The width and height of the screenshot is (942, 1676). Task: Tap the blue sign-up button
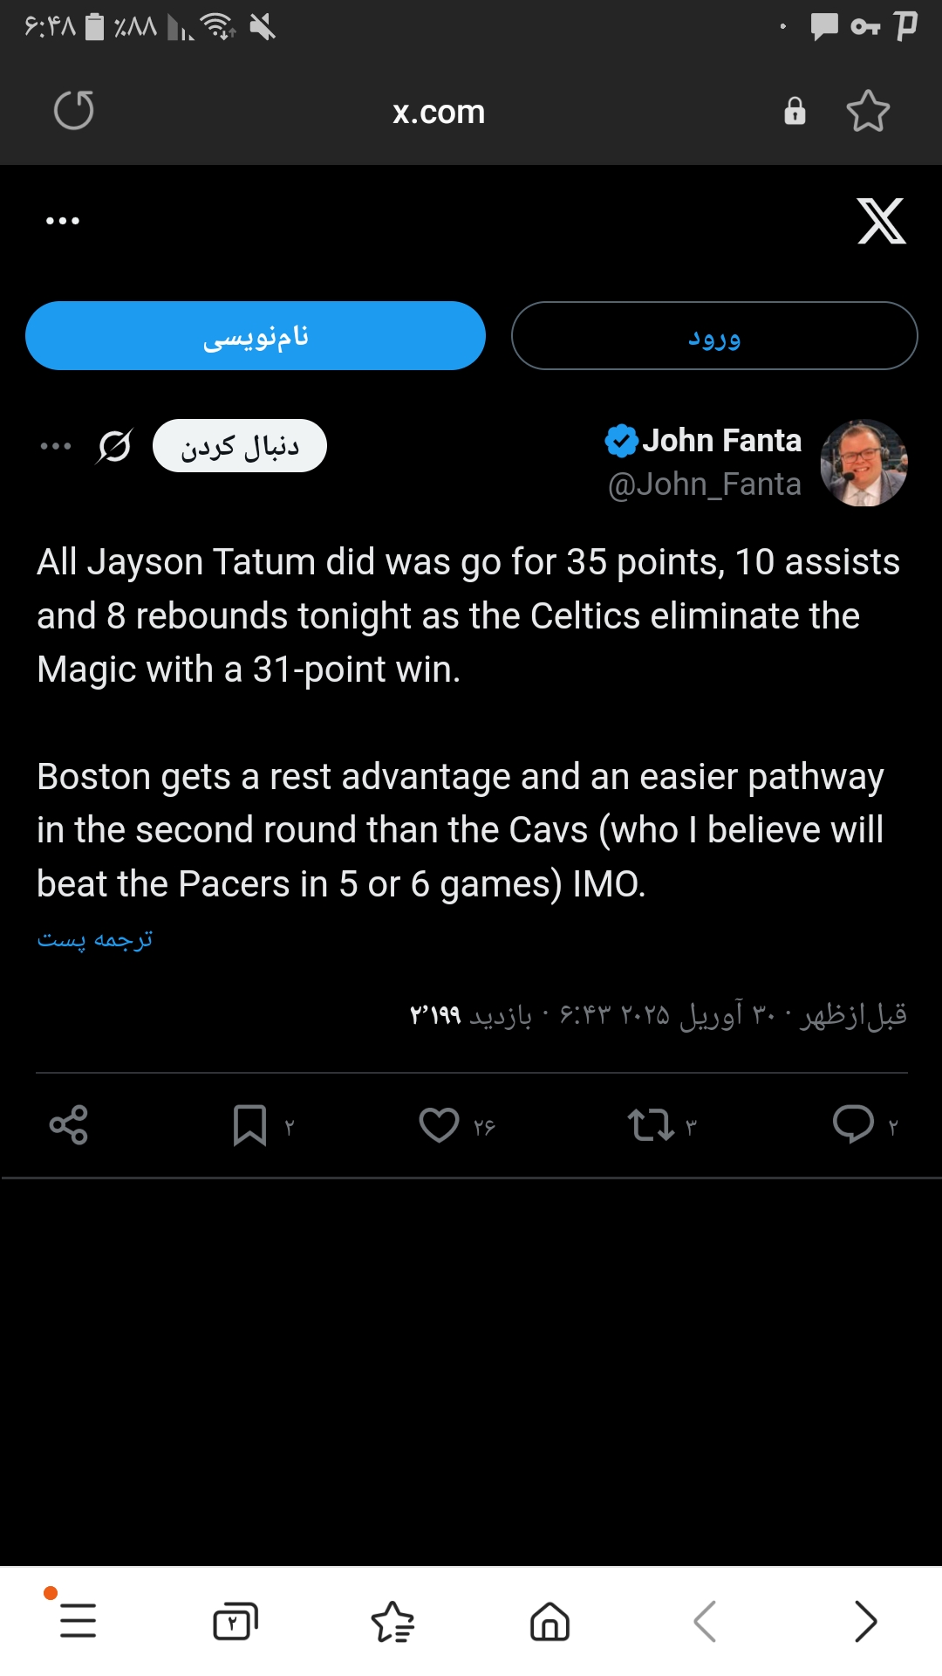click(256, 336)
